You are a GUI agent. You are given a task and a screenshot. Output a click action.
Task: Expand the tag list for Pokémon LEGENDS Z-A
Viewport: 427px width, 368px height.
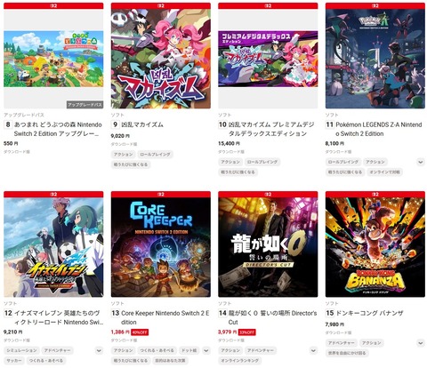click(420, 162)
